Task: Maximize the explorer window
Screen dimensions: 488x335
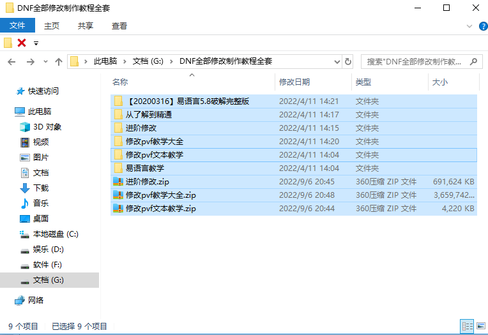Action: pyautogui.click(x=446, y=8)
